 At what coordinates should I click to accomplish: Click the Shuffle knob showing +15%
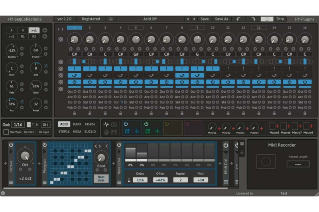tap(12, 51)
